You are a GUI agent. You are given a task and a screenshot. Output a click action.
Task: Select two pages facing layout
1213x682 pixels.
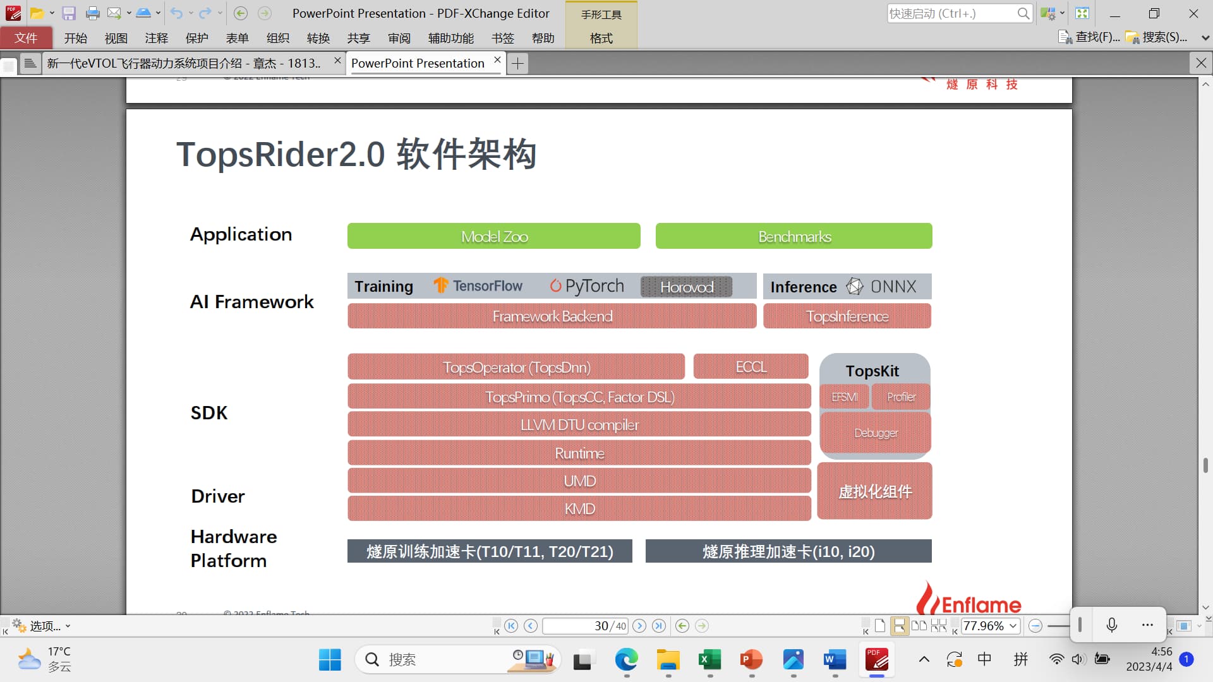tap(919, 626)
